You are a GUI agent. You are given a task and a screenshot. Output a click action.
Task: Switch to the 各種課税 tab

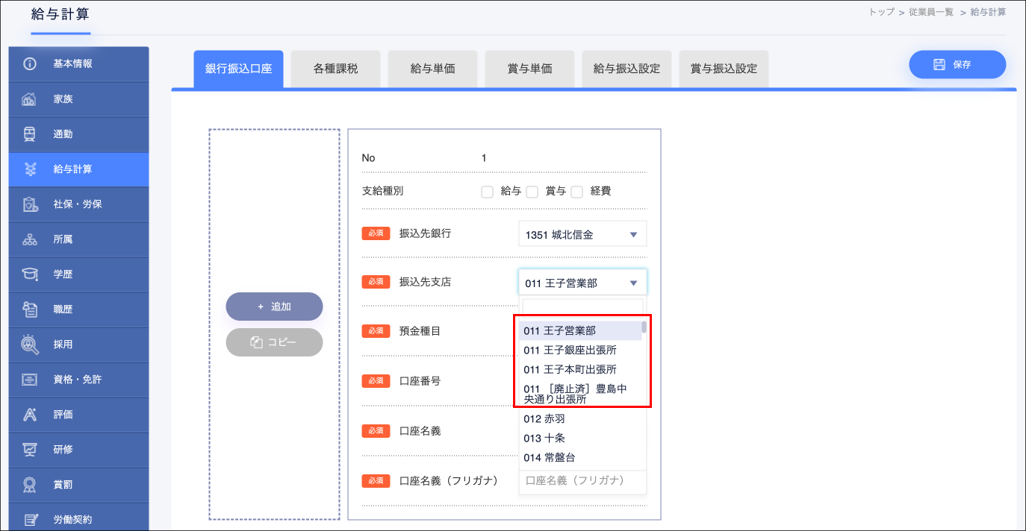[335, 68]
